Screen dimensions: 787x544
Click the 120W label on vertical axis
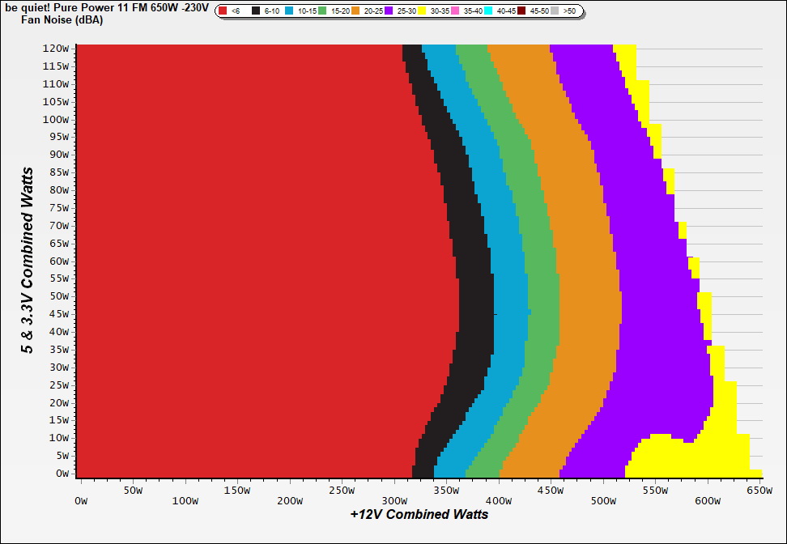point(56,49)
